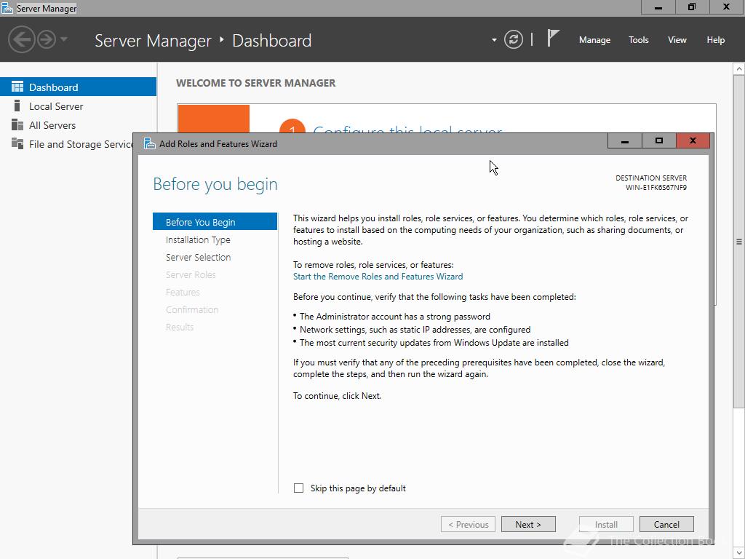Click the server name WIN-E1FK6S67NF9
This screenshot has height=559, width=745.
[x=656, y=187]
